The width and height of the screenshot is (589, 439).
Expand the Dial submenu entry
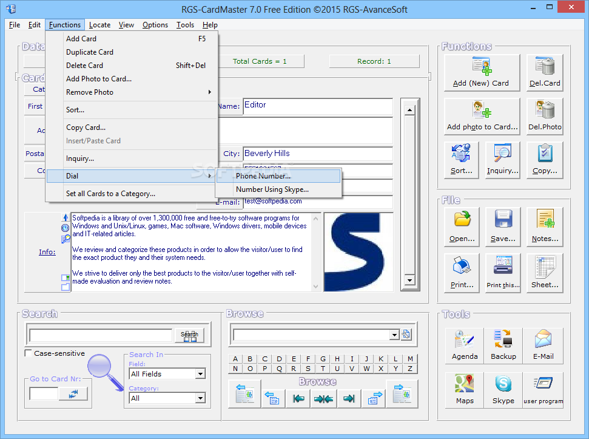132,176
